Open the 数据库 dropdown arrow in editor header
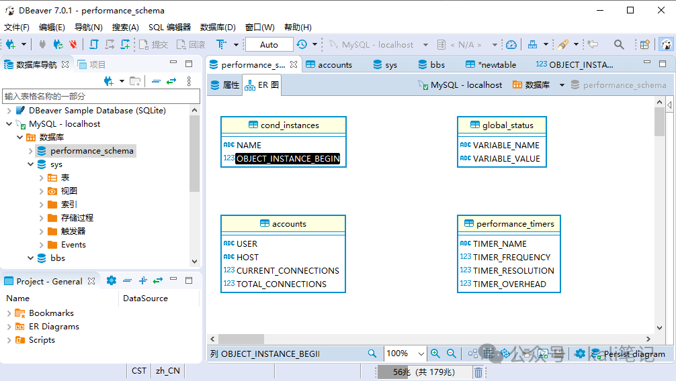The width and height of the screenshot is (676, 381). (x=562, y=85)
